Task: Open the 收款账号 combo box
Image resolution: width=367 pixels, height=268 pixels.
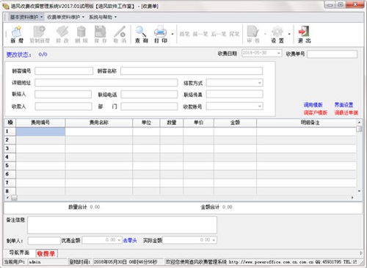Action: point(260,106)
